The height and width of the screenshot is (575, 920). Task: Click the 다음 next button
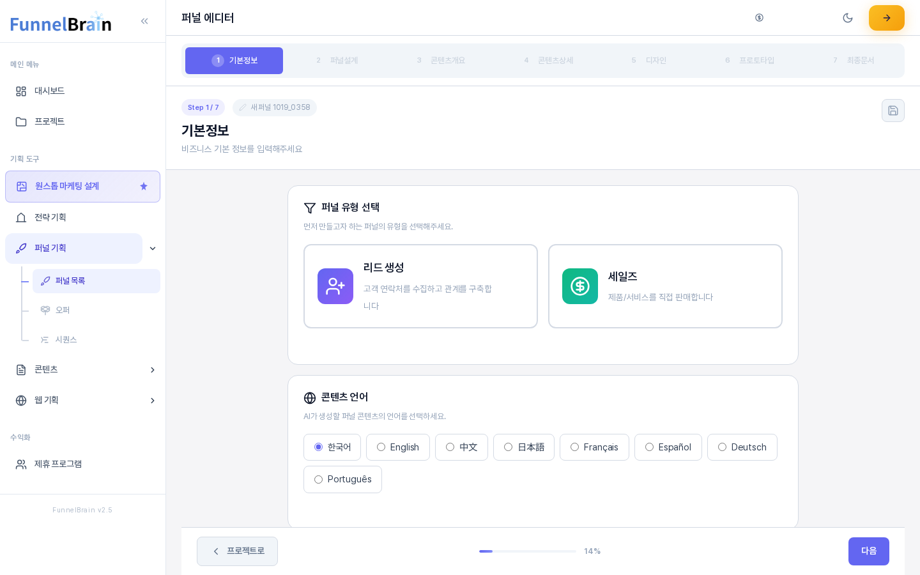[x=869, y=551]
